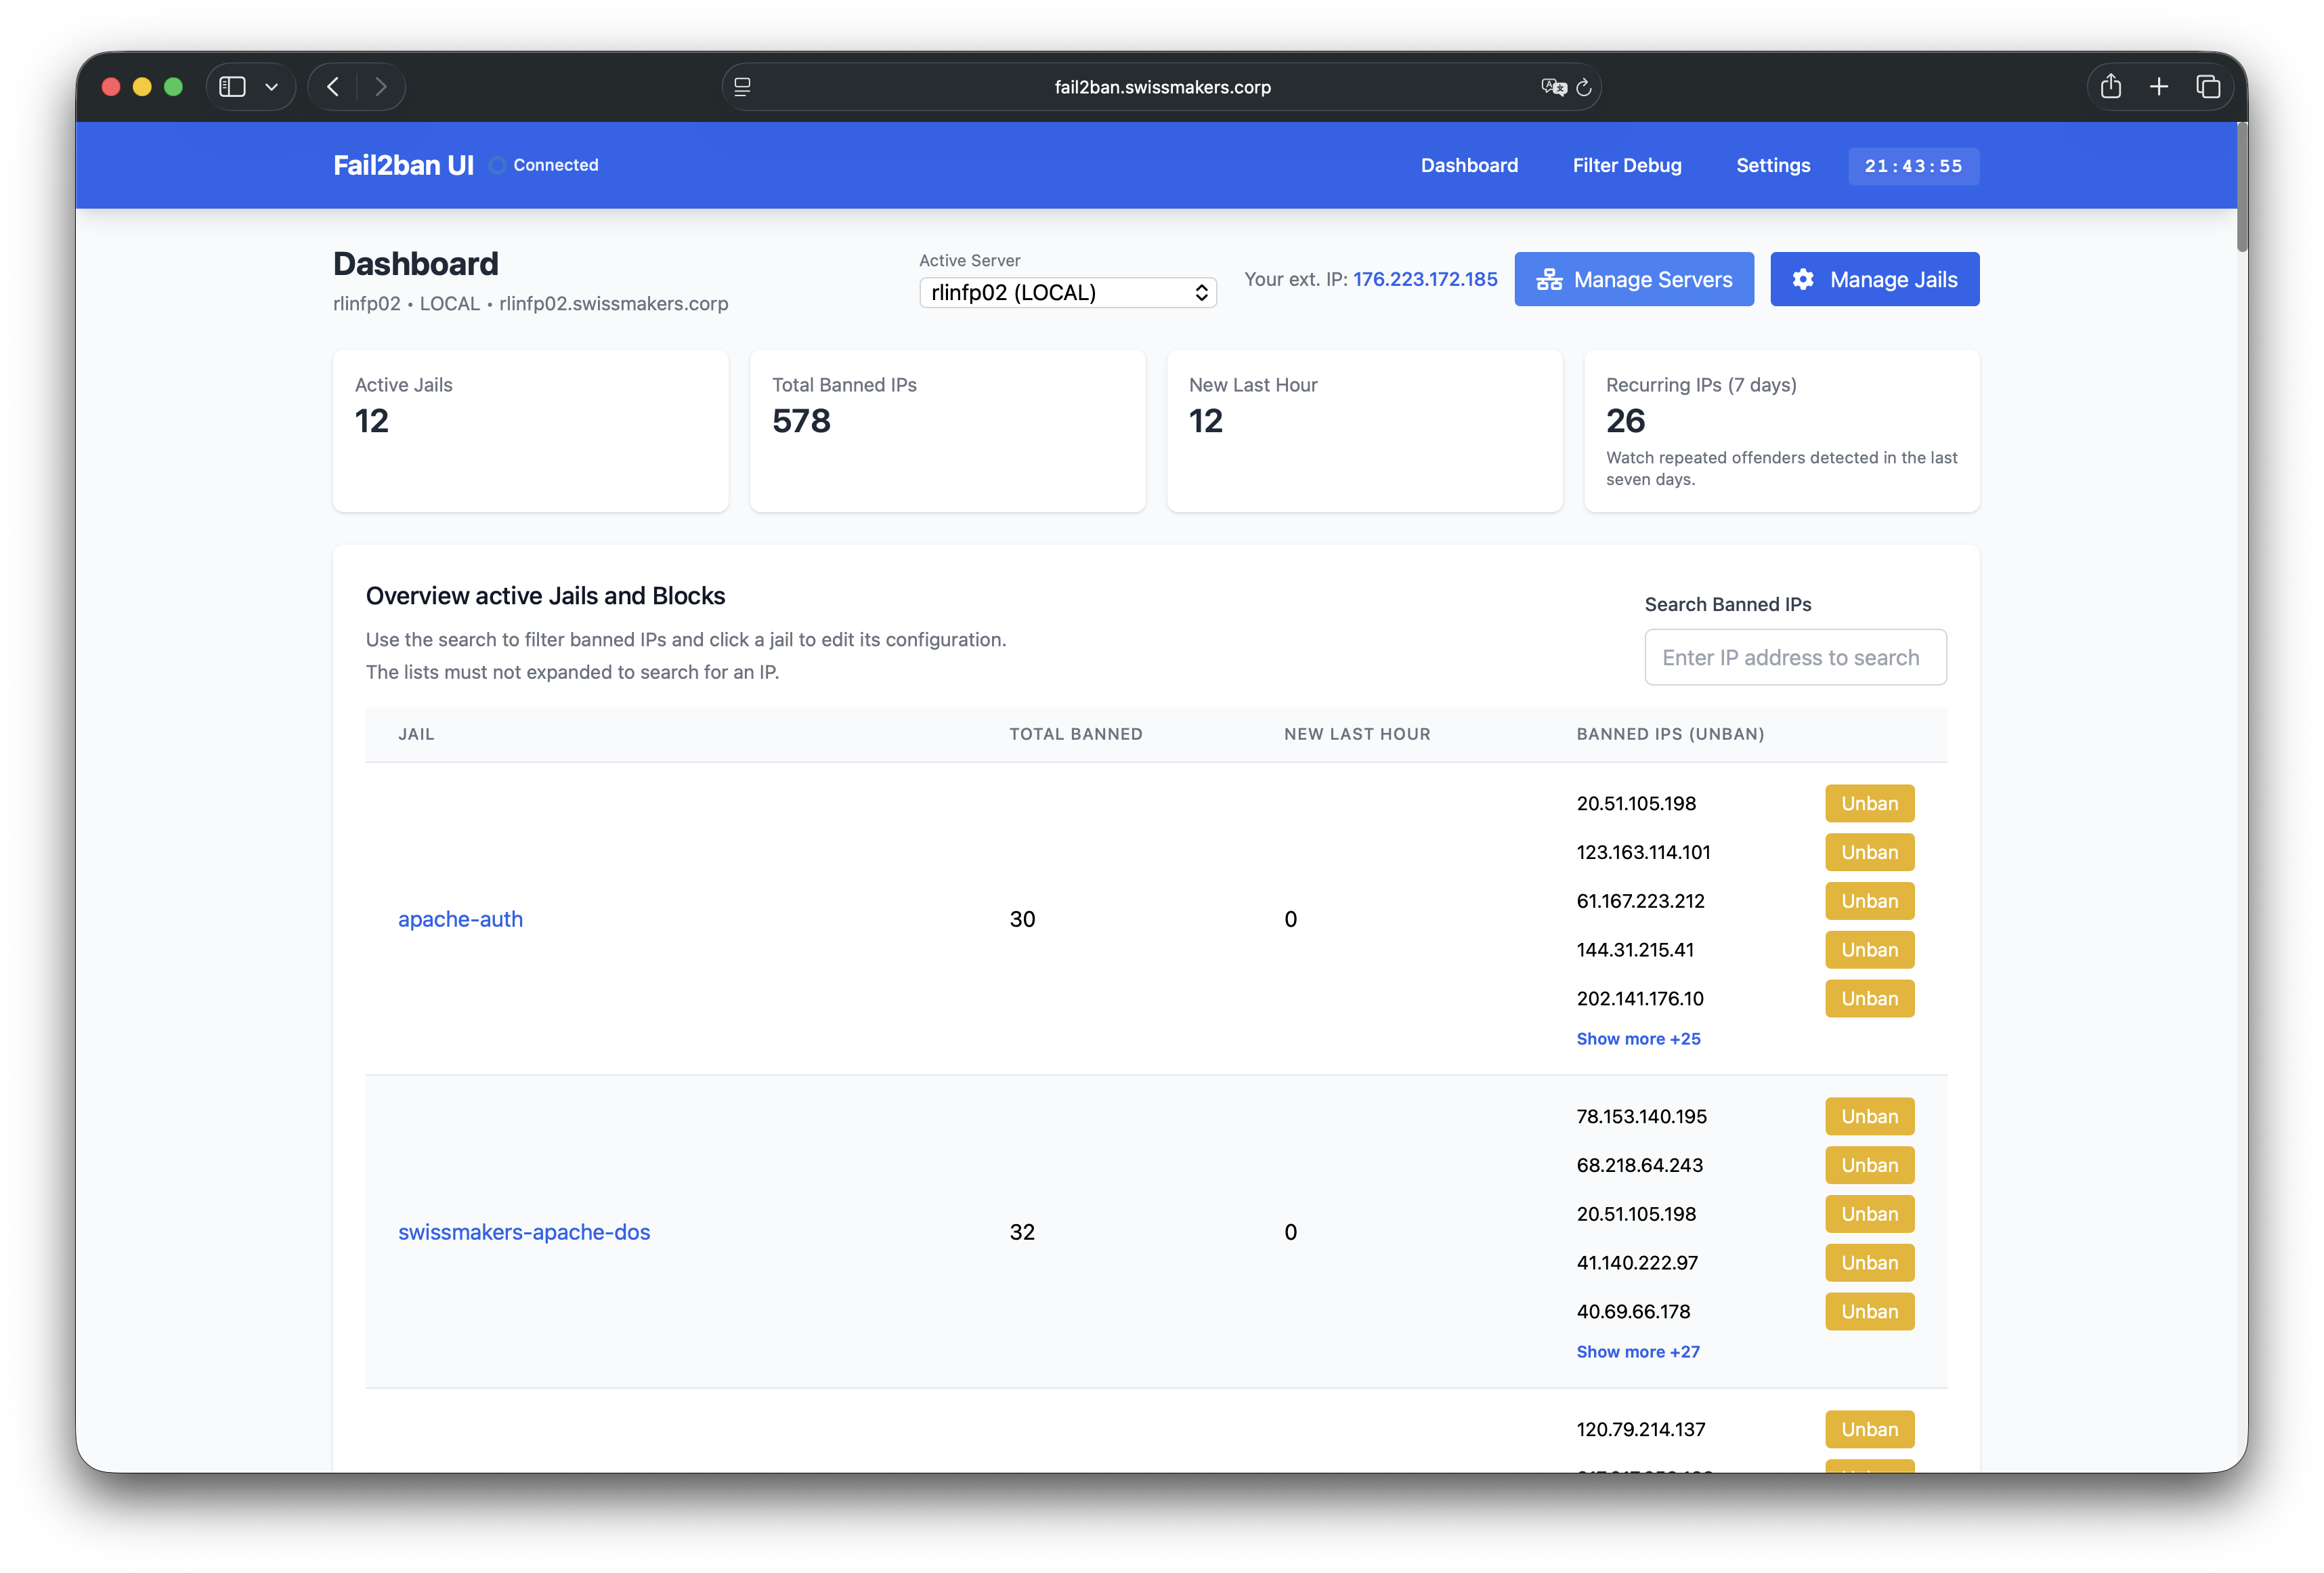Click the Safari sidebar toggle icon

232,87
